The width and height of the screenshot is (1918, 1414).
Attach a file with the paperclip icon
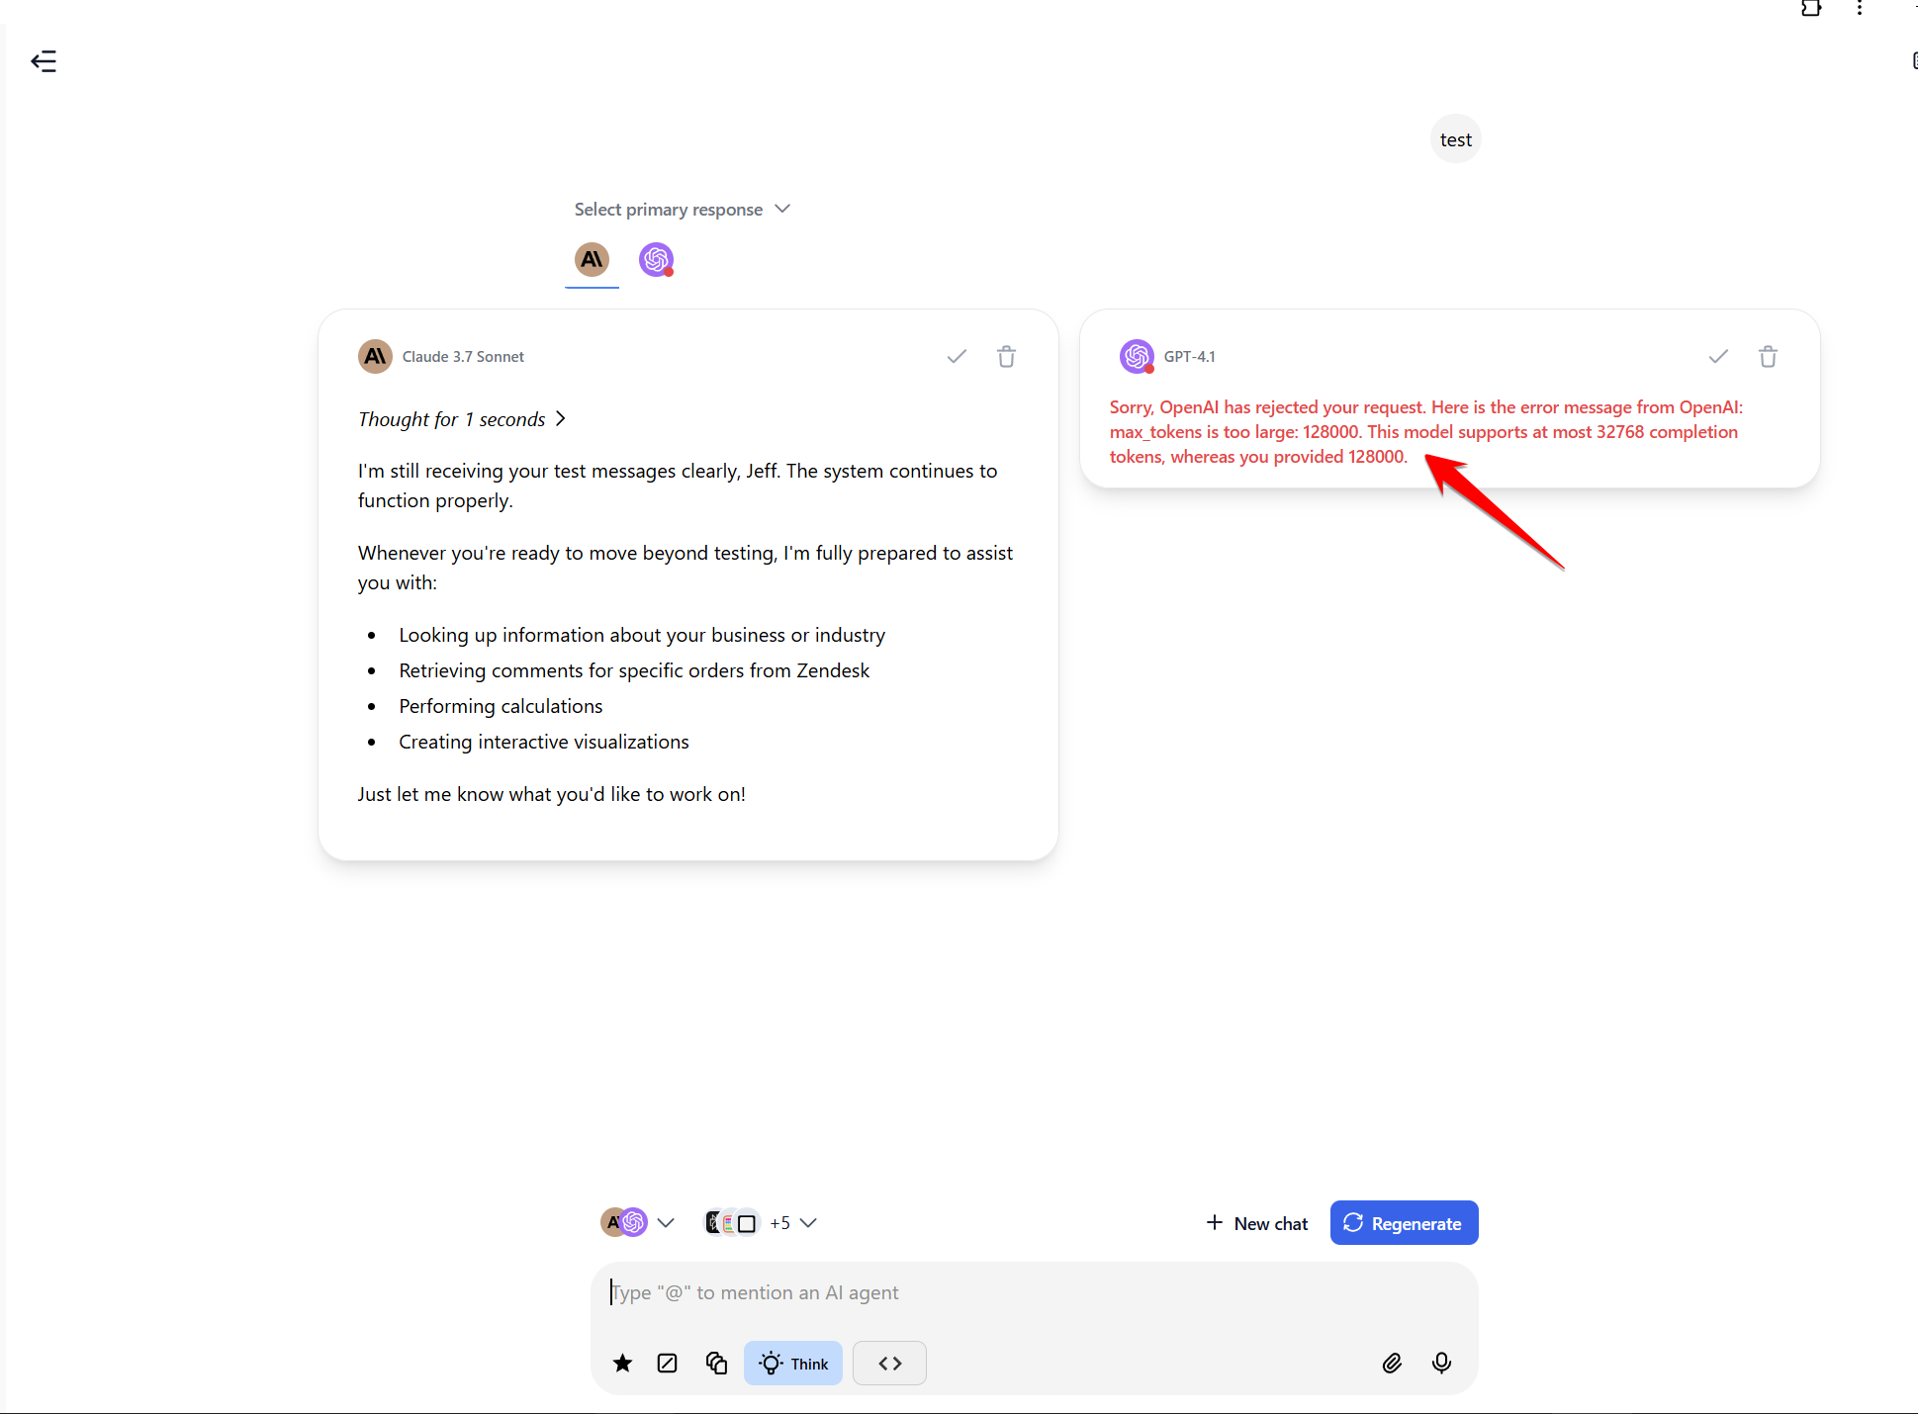[x=1392, y=1364]
